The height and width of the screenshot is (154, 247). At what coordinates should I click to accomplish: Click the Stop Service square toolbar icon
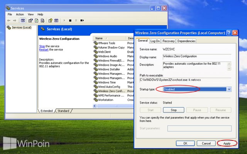(70, 20)
